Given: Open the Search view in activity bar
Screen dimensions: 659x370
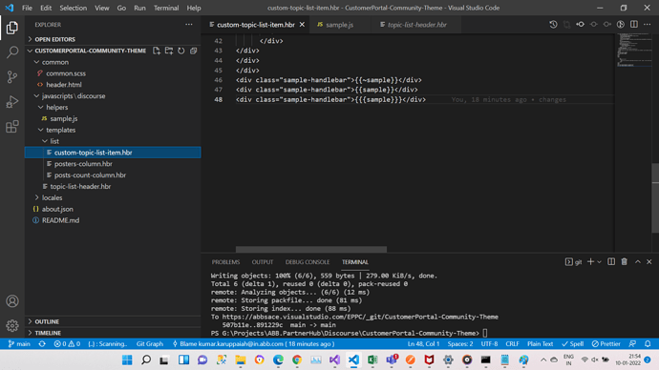Looking at the screenshot, I should click(12, 52).
